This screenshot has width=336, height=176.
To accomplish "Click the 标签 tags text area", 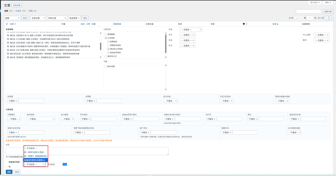I will (x=87, y=151).
